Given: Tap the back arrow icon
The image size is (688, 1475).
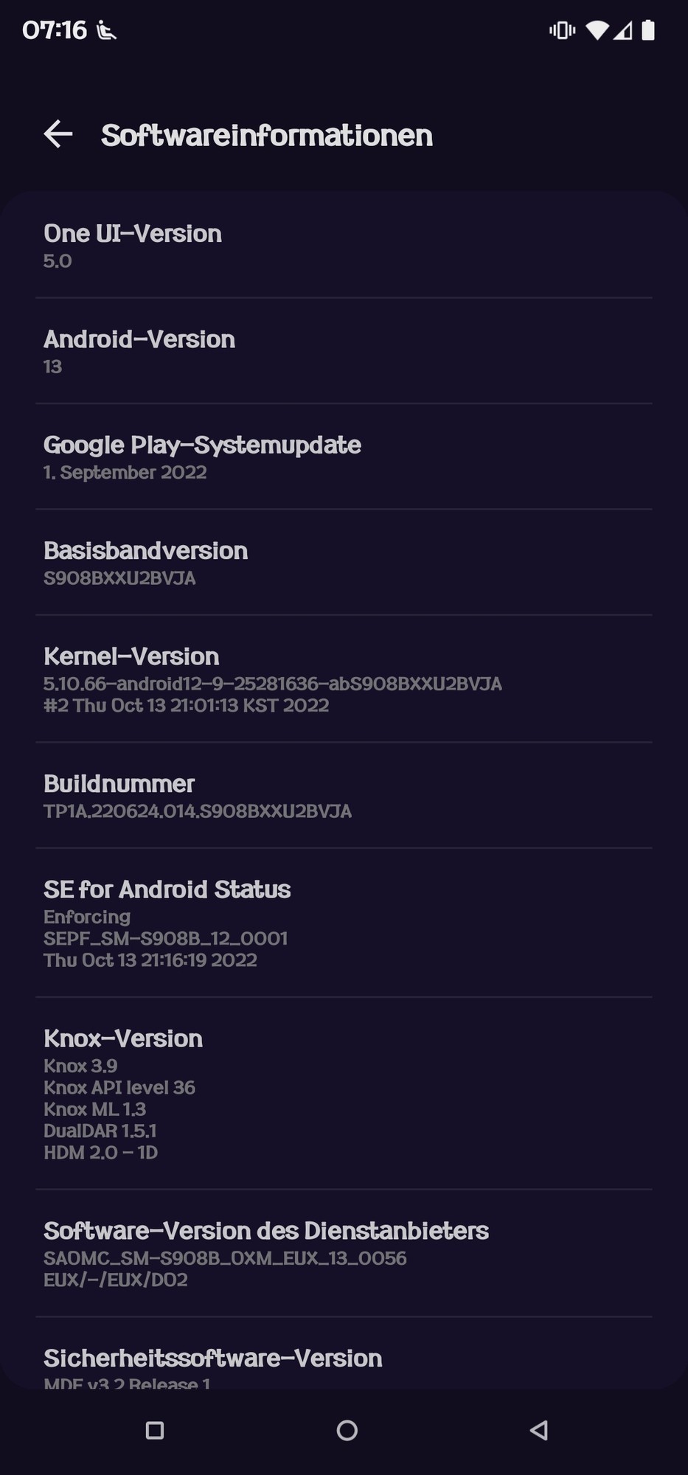Looking at the screenshot, I should 58,134.
